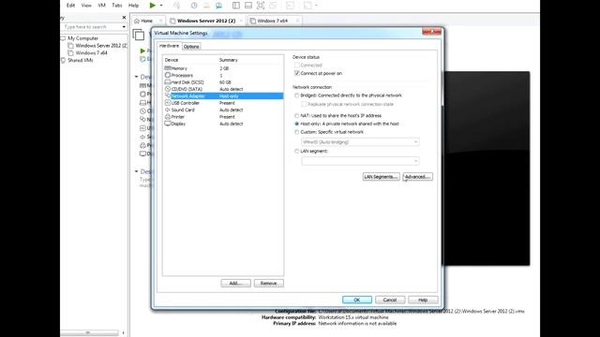Click the My Computer icon in library

[x=64, y=38]
